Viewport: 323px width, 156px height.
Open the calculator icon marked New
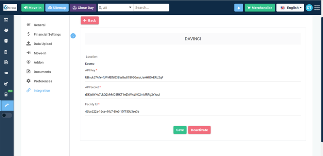[6, 95]
